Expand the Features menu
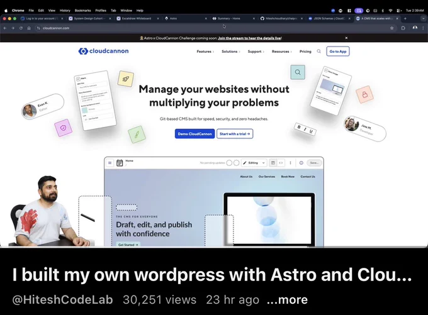 click(x=205, y=52)
